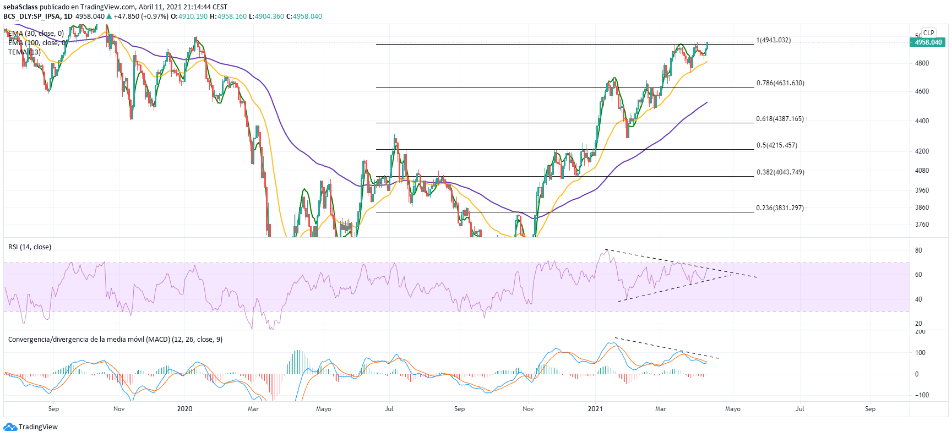
Task: Click the Fibonacci 1(4943.032) level label
Action: coord(773,40)
